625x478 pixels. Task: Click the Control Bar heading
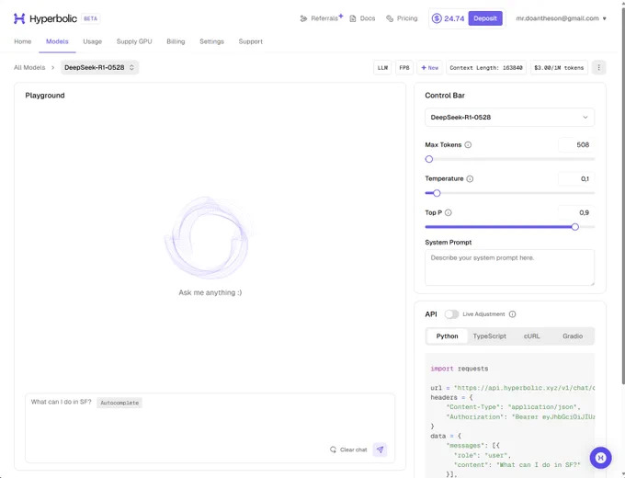pos(445,96)
